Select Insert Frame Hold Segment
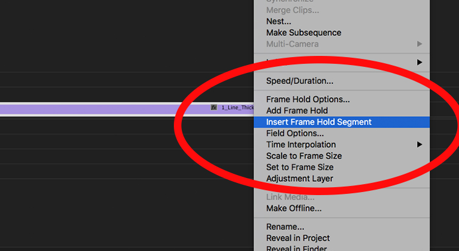Viewport: 459px width, 251px height. pyautogui.click(x=319, y=122)
